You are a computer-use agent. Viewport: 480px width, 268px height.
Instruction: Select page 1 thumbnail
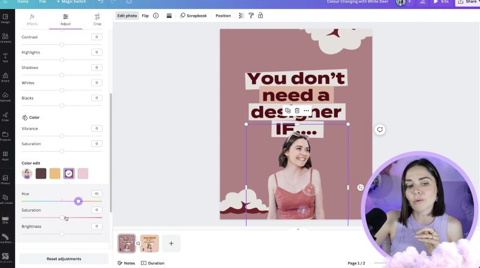pos(127,243)
